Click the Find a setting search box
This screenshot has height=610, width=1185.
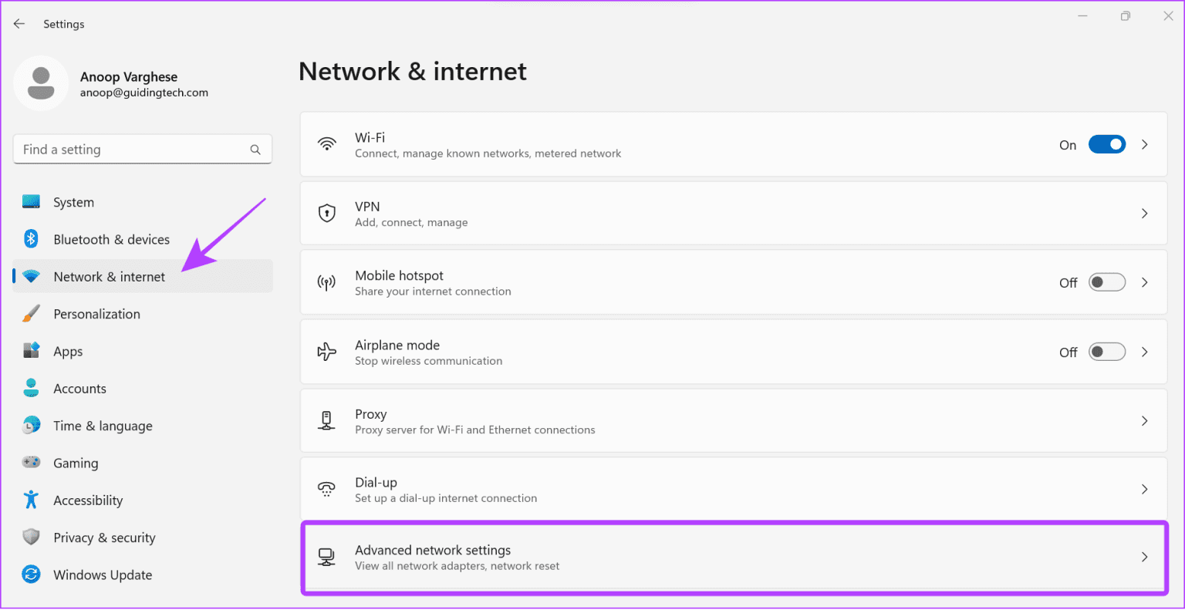(131, 150)
